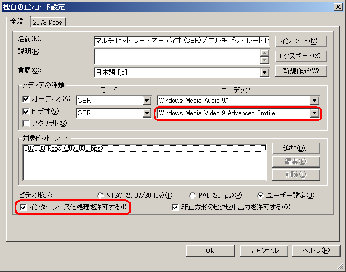Click the 編集 edit button
This screenshot has width=346, height=272.
click(x=296, y=162)
